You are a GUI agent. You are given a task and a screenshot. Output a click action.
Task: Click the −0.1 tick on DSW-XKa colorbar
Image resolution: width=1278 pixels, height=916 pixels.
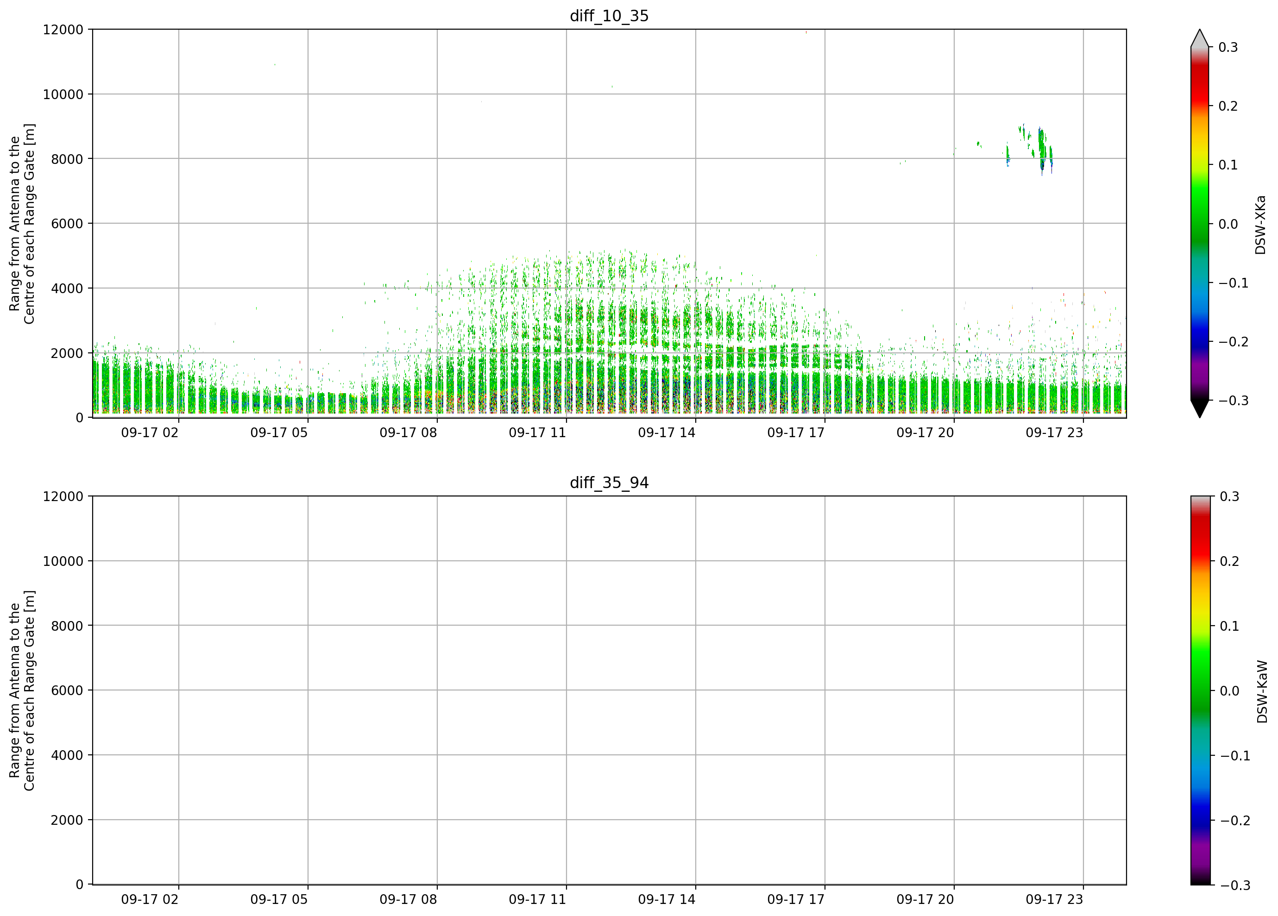(1234, 283)
